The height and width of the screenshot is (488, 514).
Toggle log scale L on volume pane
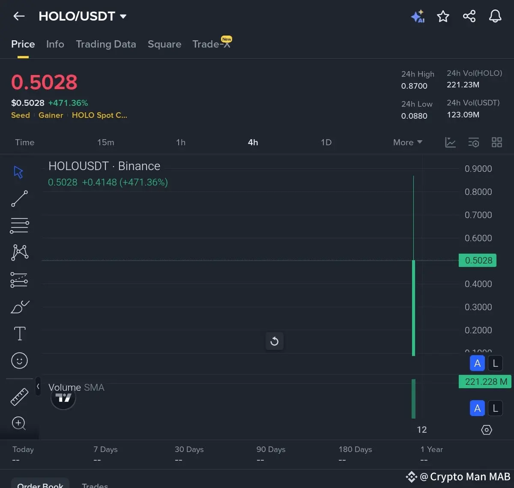click(495, 408)
